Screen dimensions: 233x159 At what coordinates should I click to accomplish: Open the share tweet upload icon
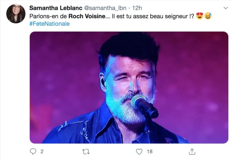pos(192,152)
